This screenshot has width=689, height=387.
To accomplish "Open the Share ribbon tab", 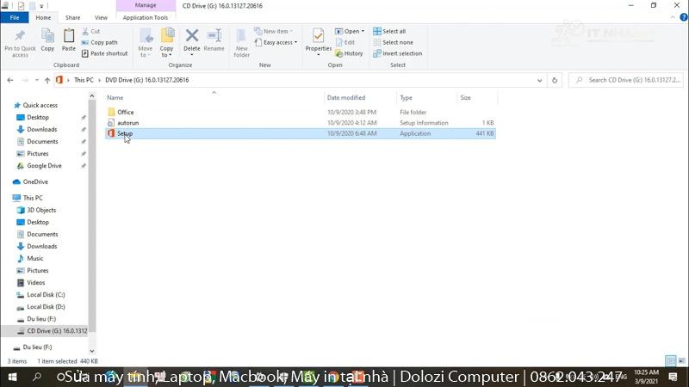I will click(x=73, y=17).
